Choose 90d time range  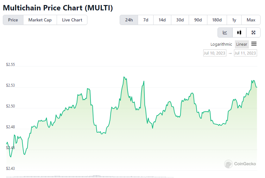coord(198,20)
